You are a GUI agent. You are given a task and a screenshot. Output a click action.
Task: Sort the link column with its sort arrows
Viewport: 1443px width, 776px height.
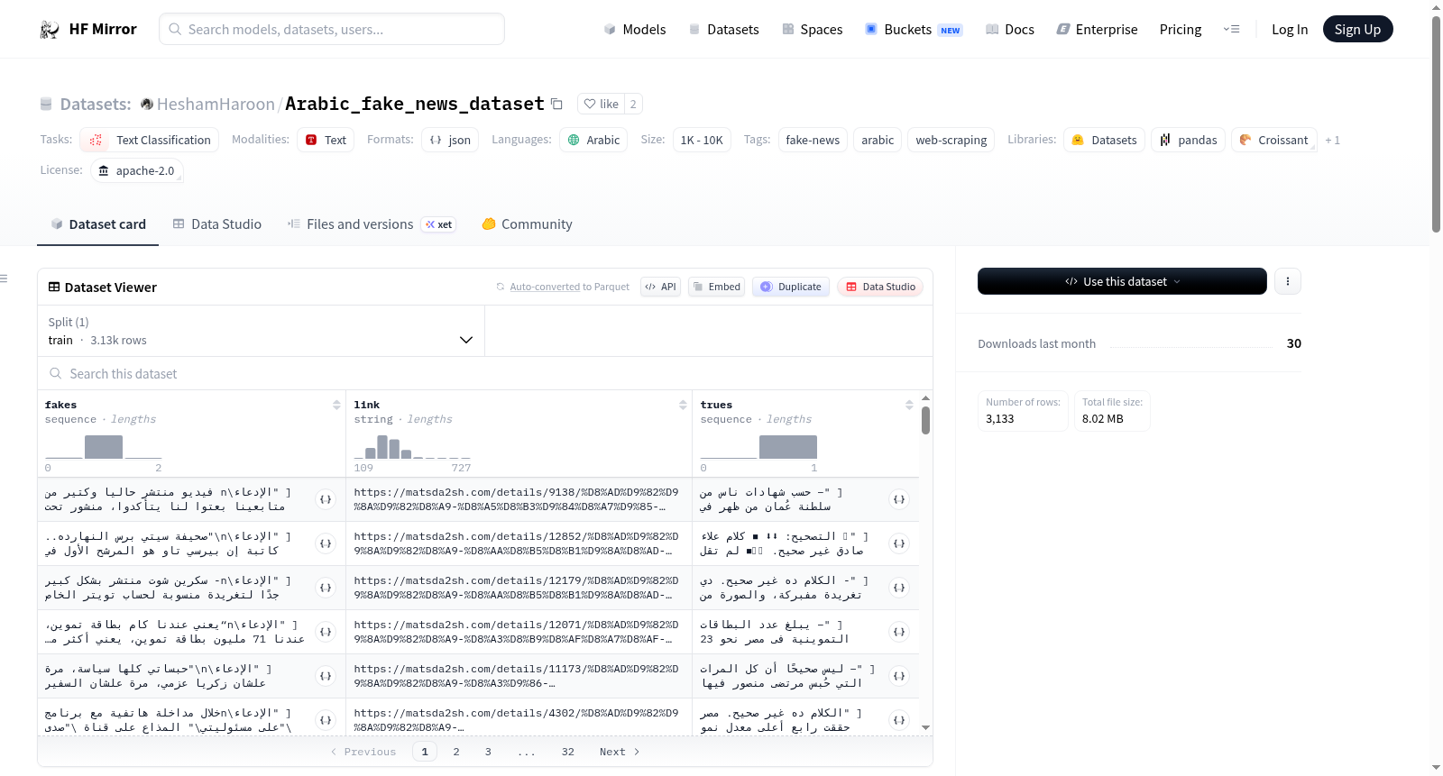(x=683, y=406)
